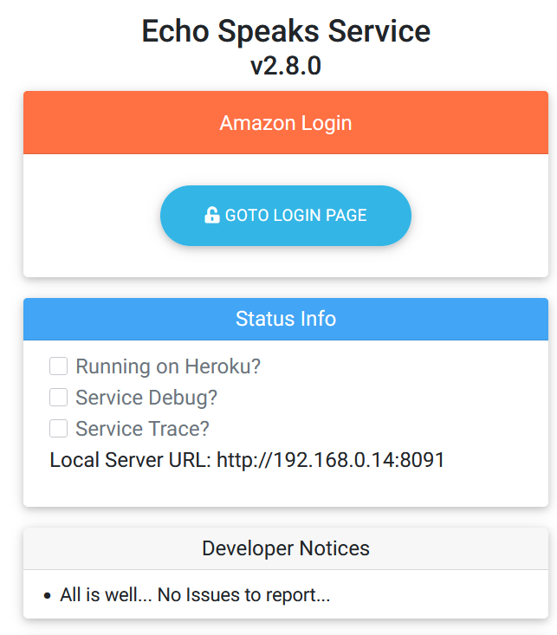Click the Echo Speaks Service title
557x635 pixels.
pyautogui.click(x=286, y=31)
